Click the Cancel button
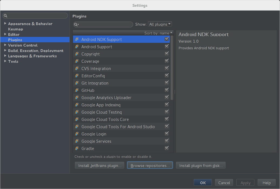 click(224, 183)
